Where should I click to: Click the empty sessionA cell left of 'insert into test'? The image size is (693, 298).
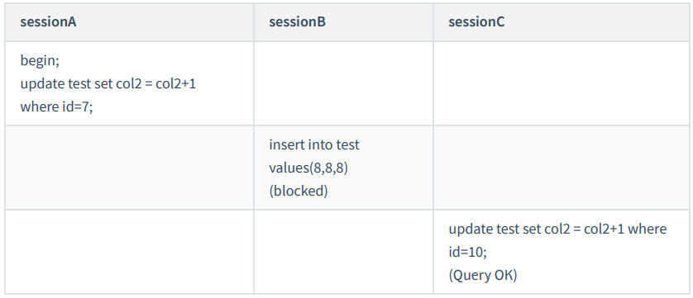(x=129, y=168)
